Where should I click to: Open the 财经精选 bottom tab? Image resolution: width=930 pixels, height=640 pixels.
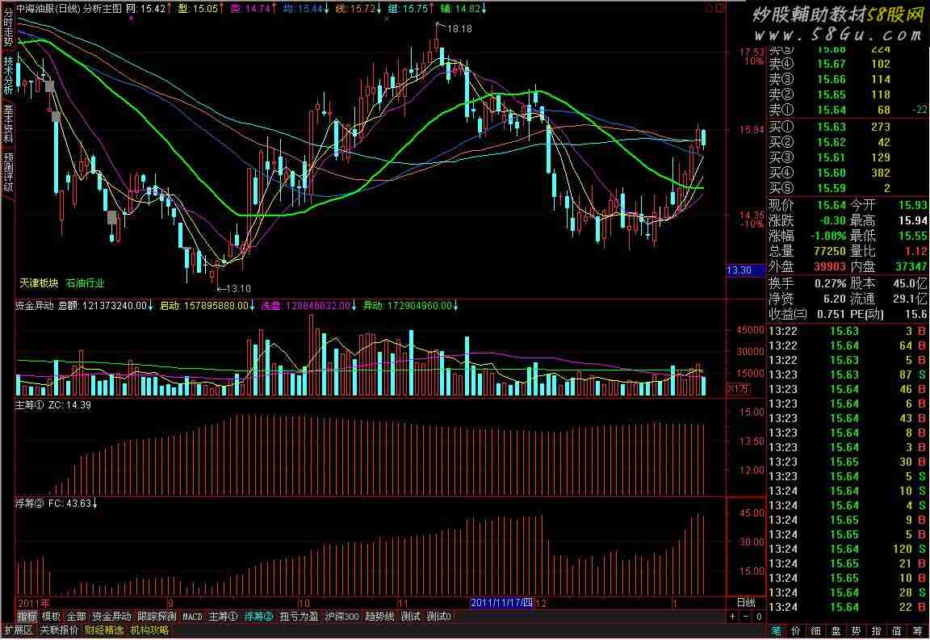point(104,630)
